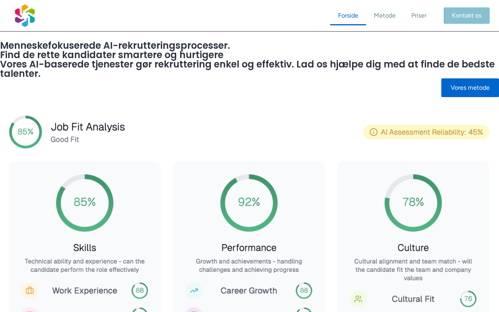499x312 pixels.
Task: Select the Skills 85% circular gauge
Action: click(85, 203)
